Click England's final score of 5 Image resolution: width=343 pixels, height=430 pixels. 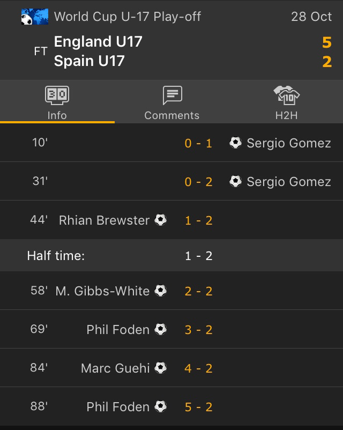tap(327, 42)
